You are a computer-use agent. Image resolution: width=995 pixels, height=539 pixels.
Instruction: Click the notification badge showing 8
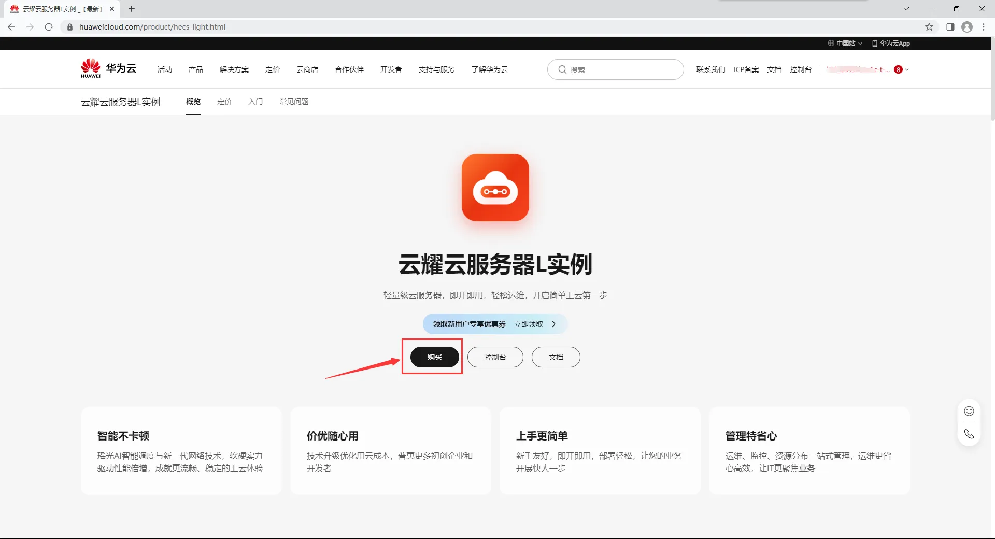coord(899,69)
